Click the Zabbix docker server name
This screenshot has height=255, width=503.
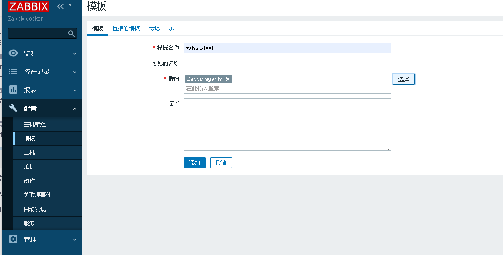(x=25, y=19)
